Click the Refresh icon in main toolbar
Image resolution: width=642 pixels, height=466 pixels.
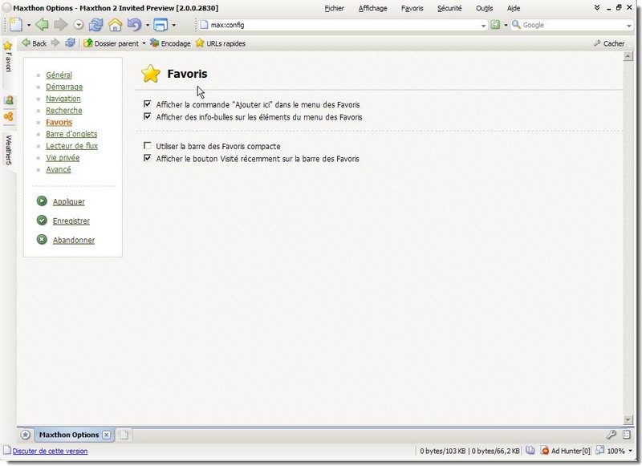(95, 25)
